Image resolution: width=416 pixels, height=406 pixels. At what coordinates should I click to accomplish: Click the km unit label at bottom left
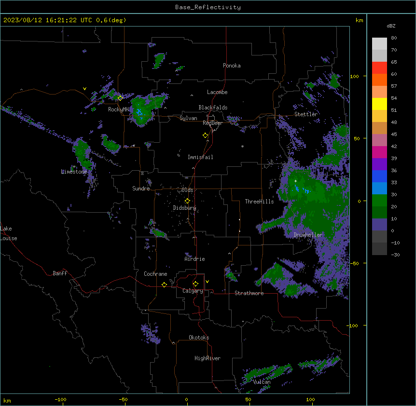pyautogui.click(x=7, y=401)
